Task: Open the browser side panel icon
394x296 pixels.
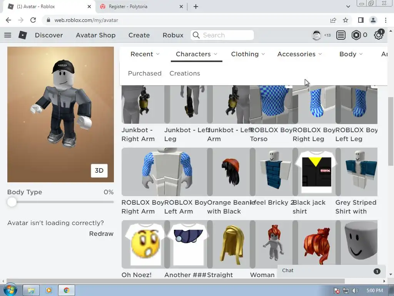Action: coord(361,20)
